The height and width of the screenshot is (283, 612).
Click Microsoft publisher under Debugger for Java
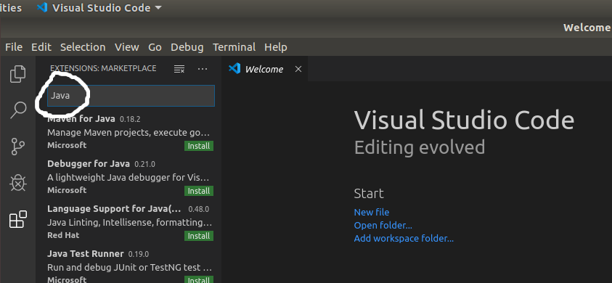tap(67, 190)
